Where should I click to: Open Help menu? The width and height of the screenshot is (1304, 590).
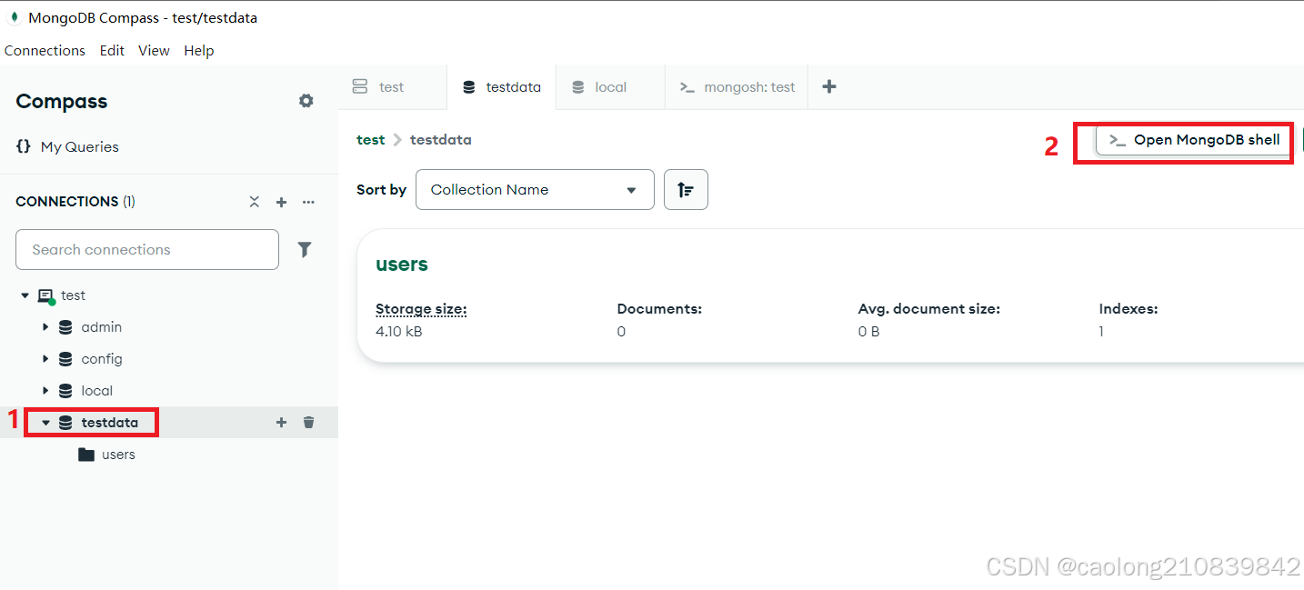point(198,51)
